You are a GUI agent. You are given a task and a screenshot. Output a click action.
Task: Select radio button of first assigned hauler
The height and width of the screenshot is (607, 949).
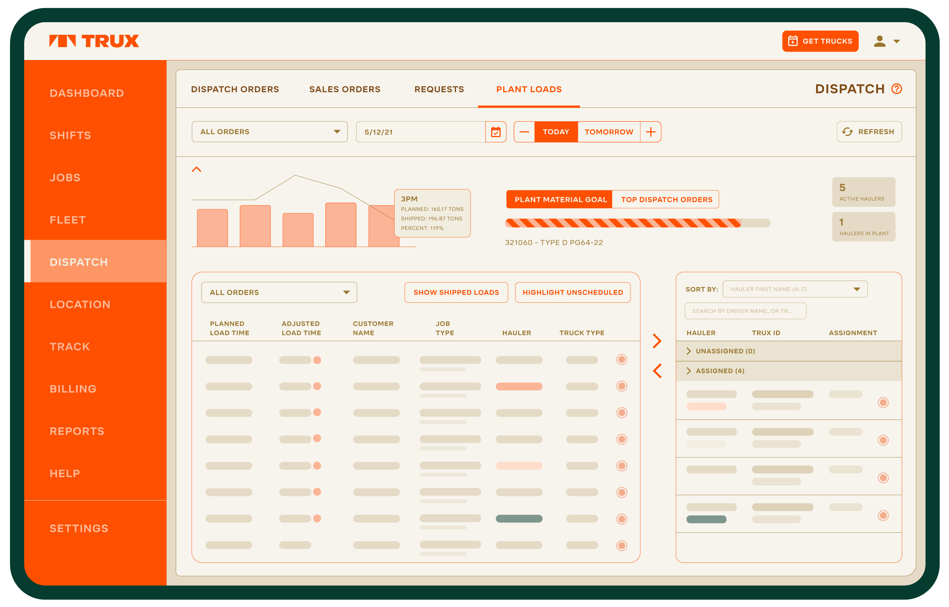[x=883, y=402]
